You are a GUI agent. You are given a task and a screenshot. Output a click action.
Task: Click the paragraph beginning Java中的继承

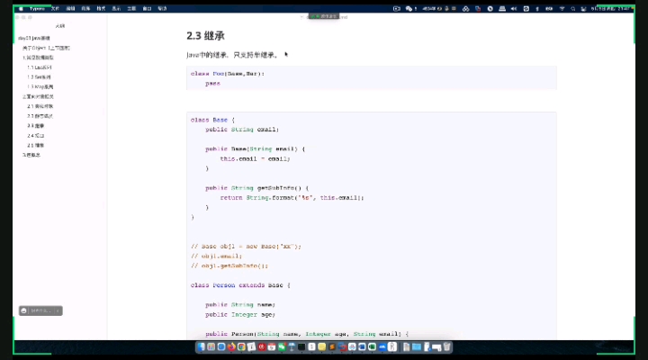232,55
